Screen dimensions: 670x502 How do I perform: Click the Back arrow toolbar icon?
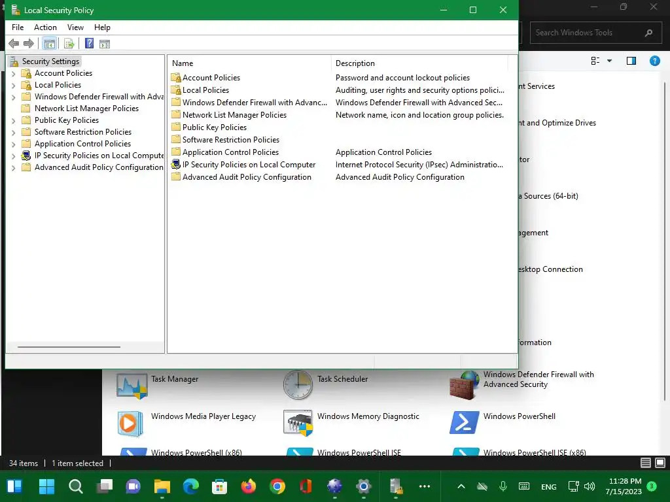pyautogui.click(x=14, y=44)
